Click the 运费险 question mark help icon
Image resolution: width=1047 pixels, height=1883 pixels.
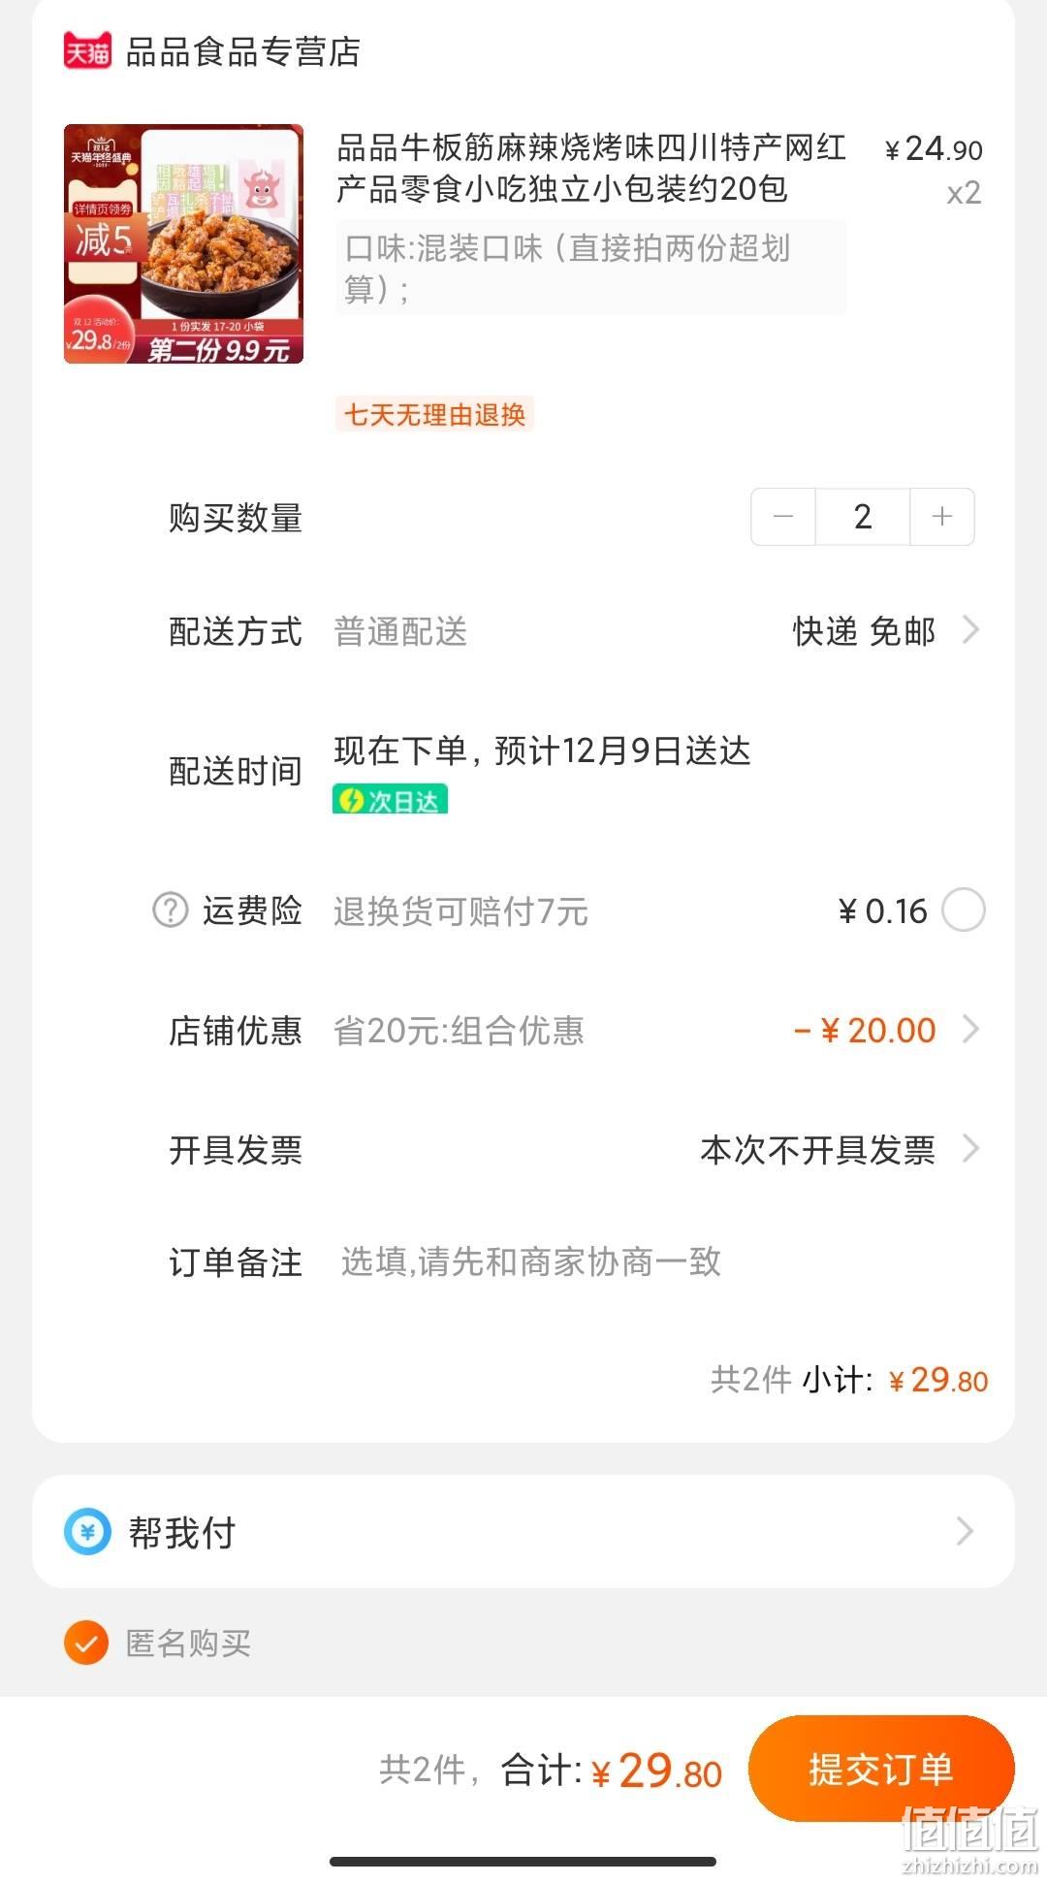point(171,910)
